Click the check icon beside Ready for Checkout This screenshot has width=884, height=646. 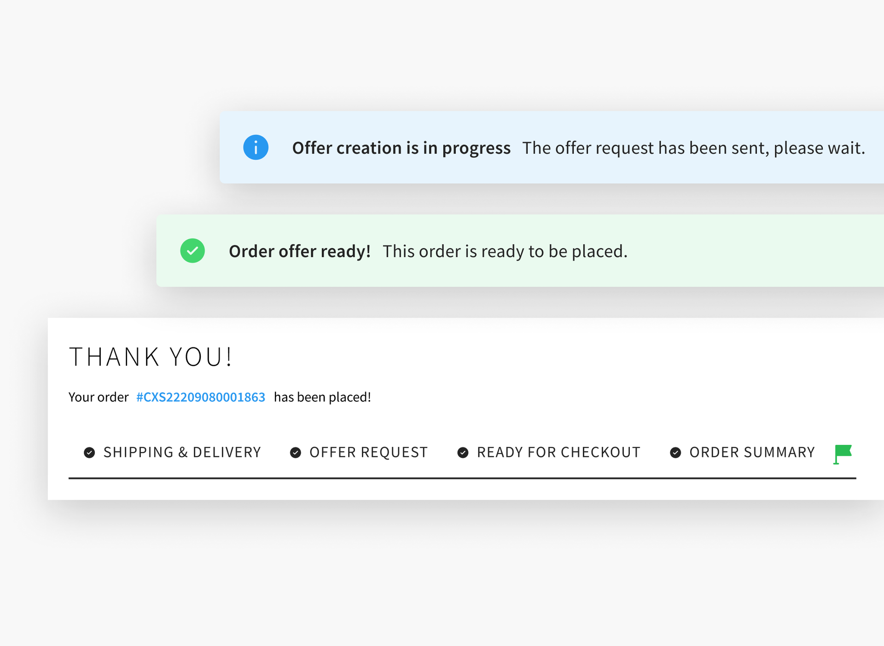click(x=463, y=453)
